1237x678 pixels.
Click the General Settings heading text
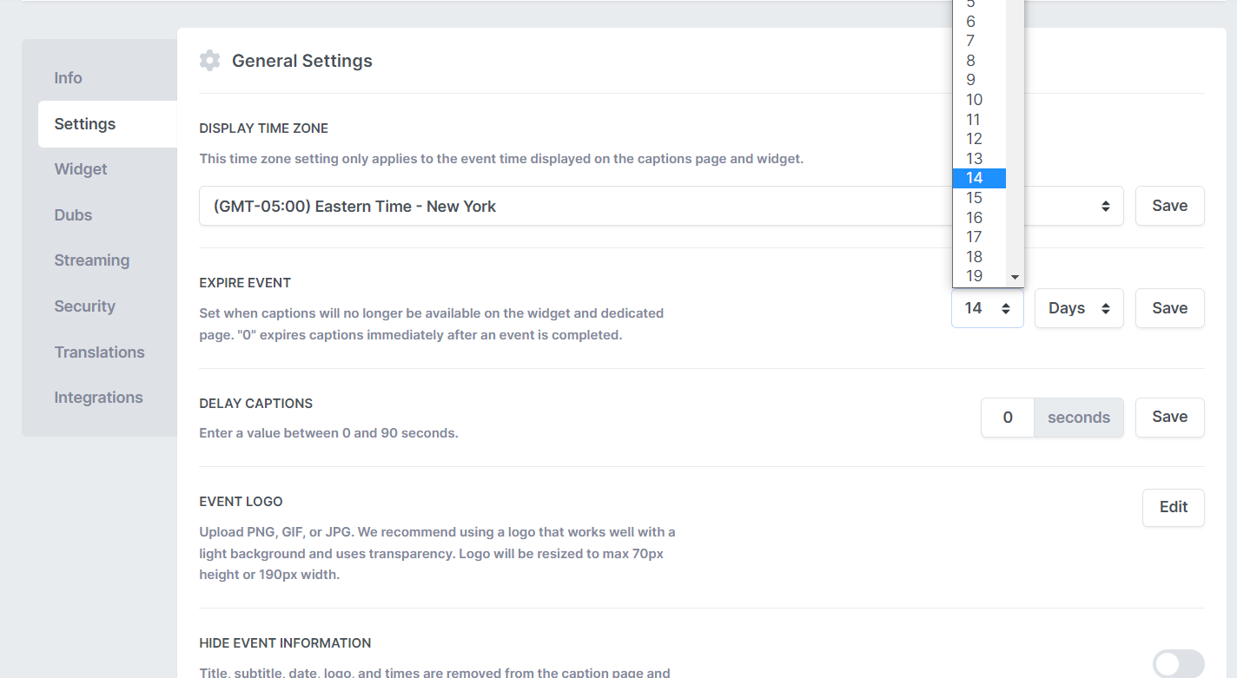pos(302,61)
